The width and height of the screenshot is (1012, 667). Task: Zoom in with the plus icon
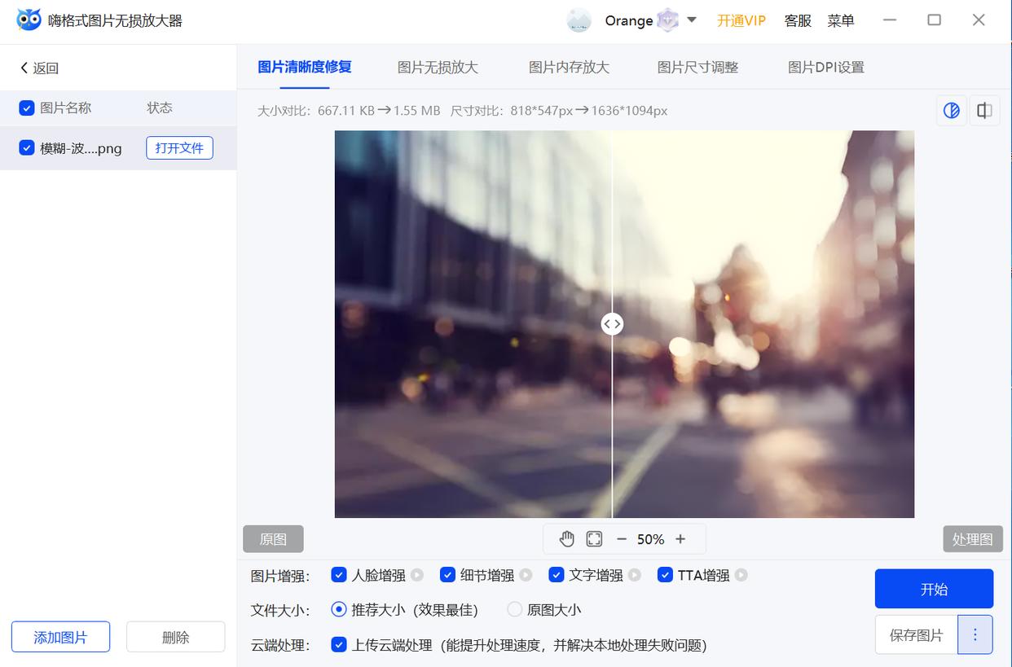(x=680, y=538)
